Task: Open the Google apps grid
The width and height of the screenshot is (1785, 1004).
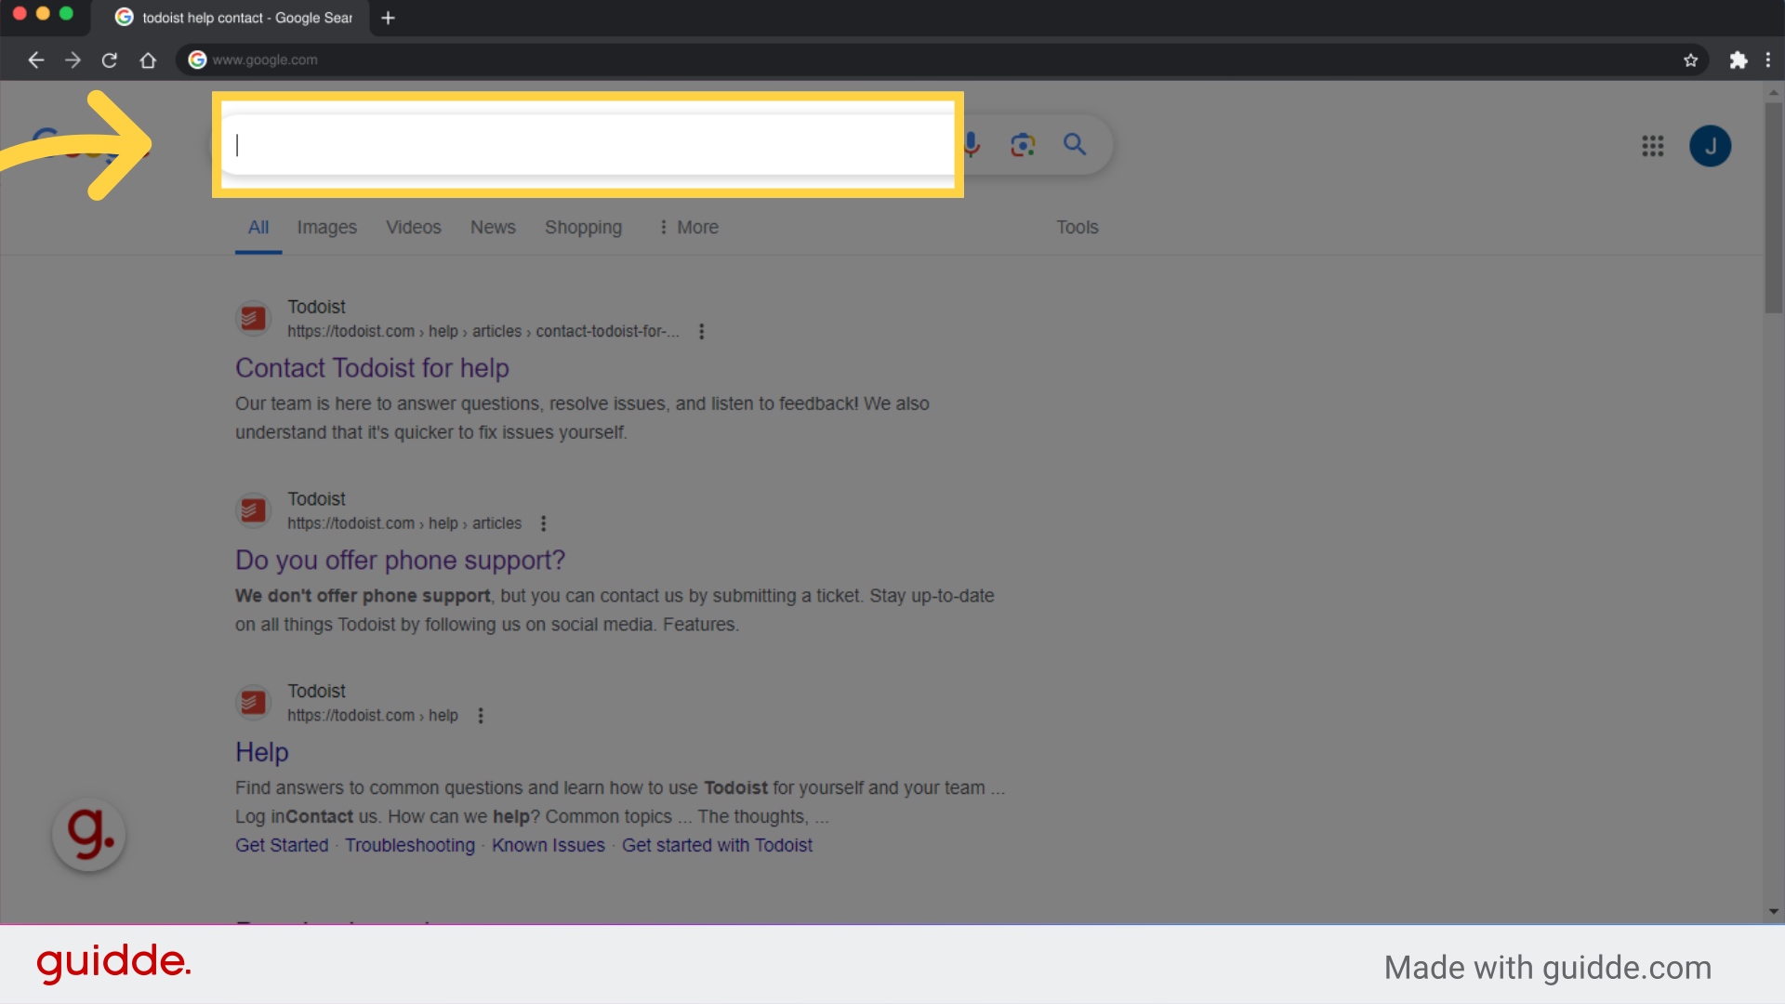Action: 1653,146
